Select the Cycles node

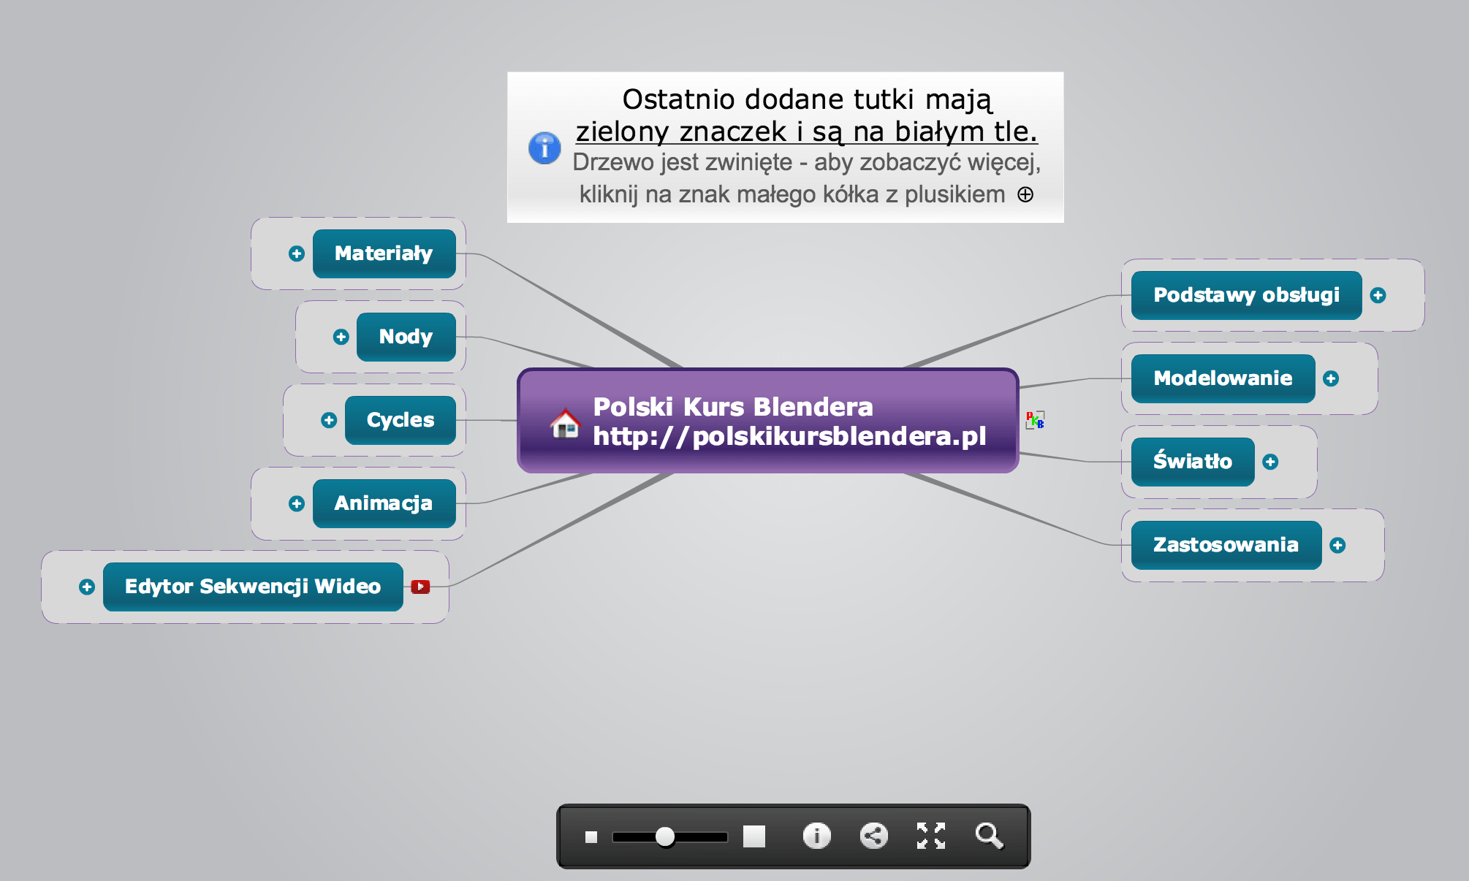pos(401,420)
